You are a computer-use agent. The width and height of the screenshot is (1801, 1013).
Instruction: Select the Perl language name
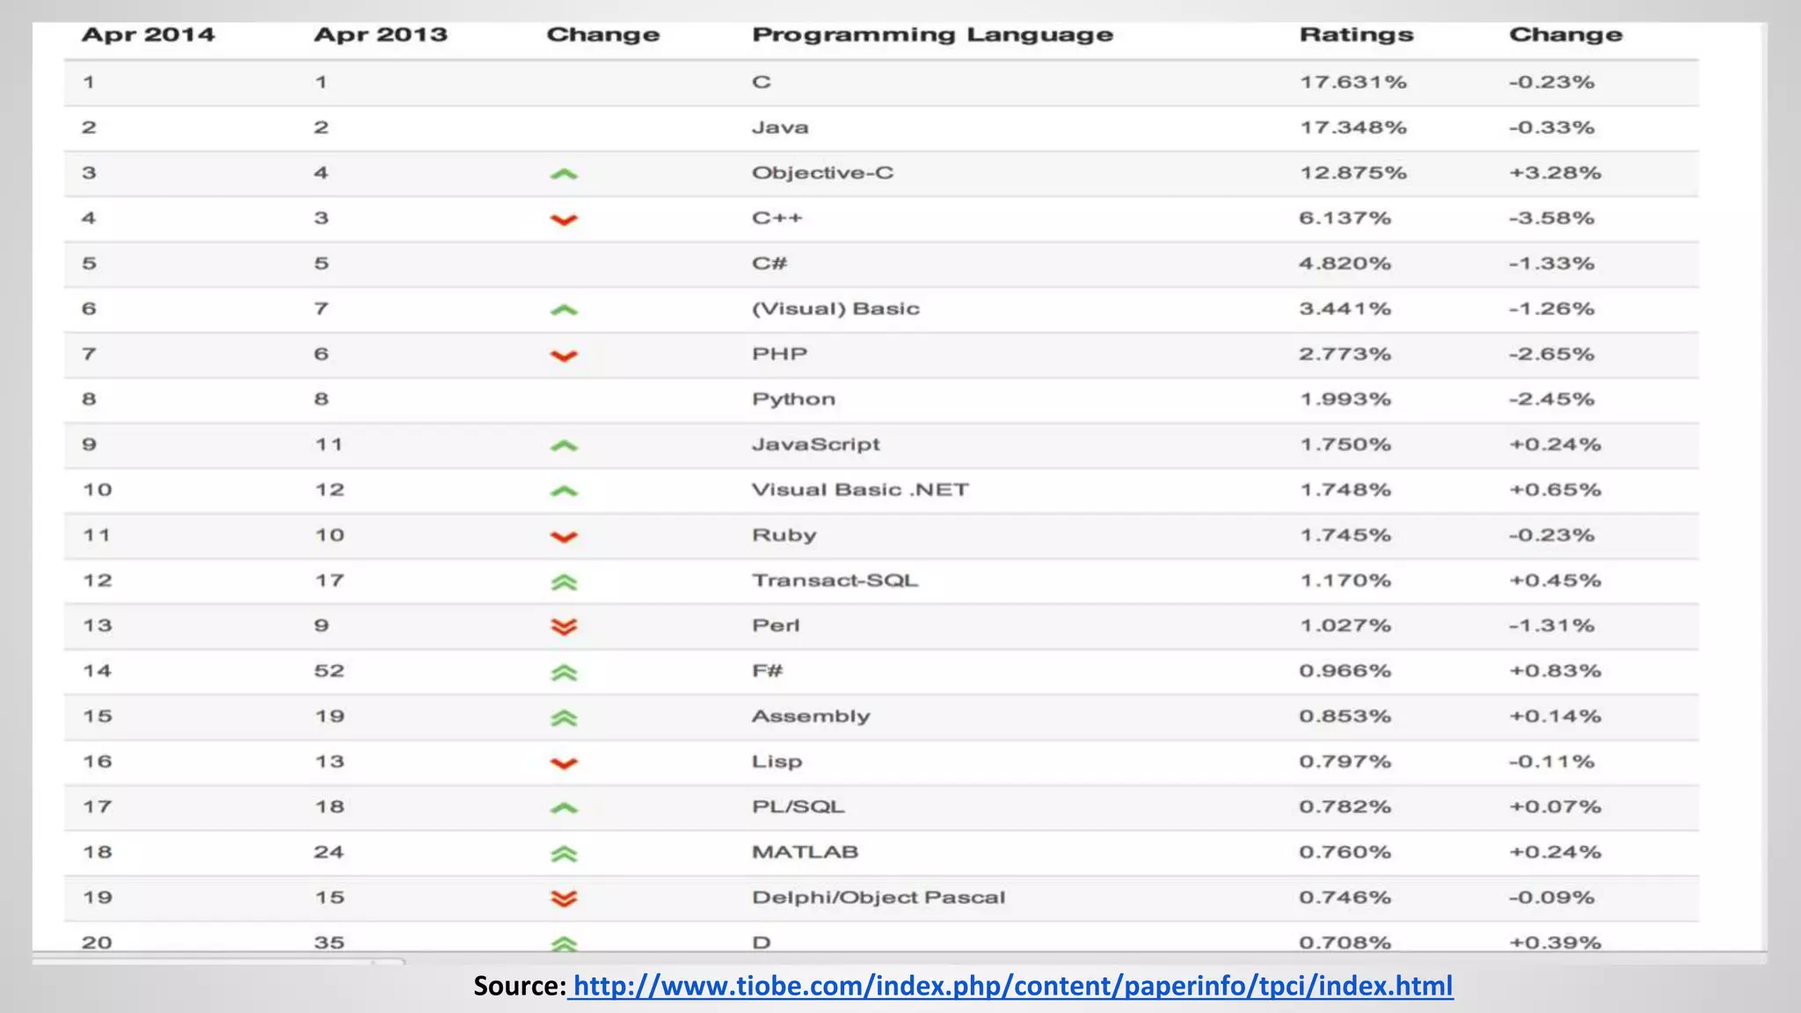[x=776, y=626]
